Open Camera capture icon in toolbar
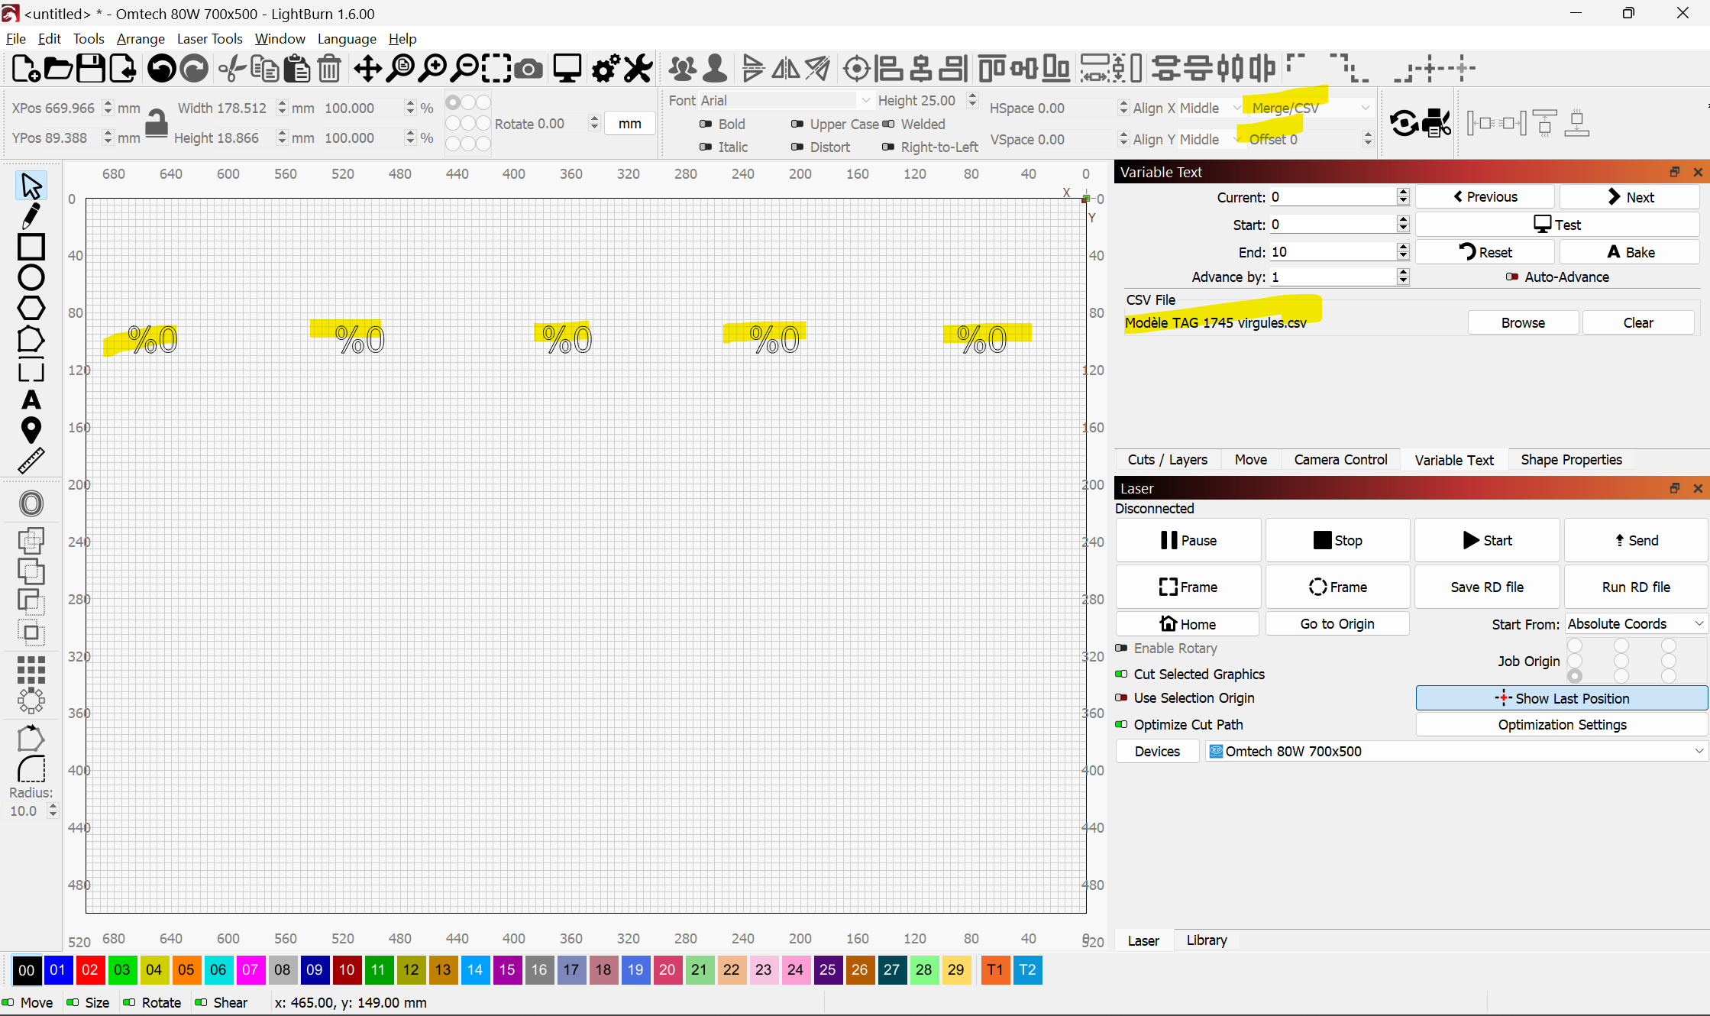The image size is (1710, 1016). tap(528, 69)
